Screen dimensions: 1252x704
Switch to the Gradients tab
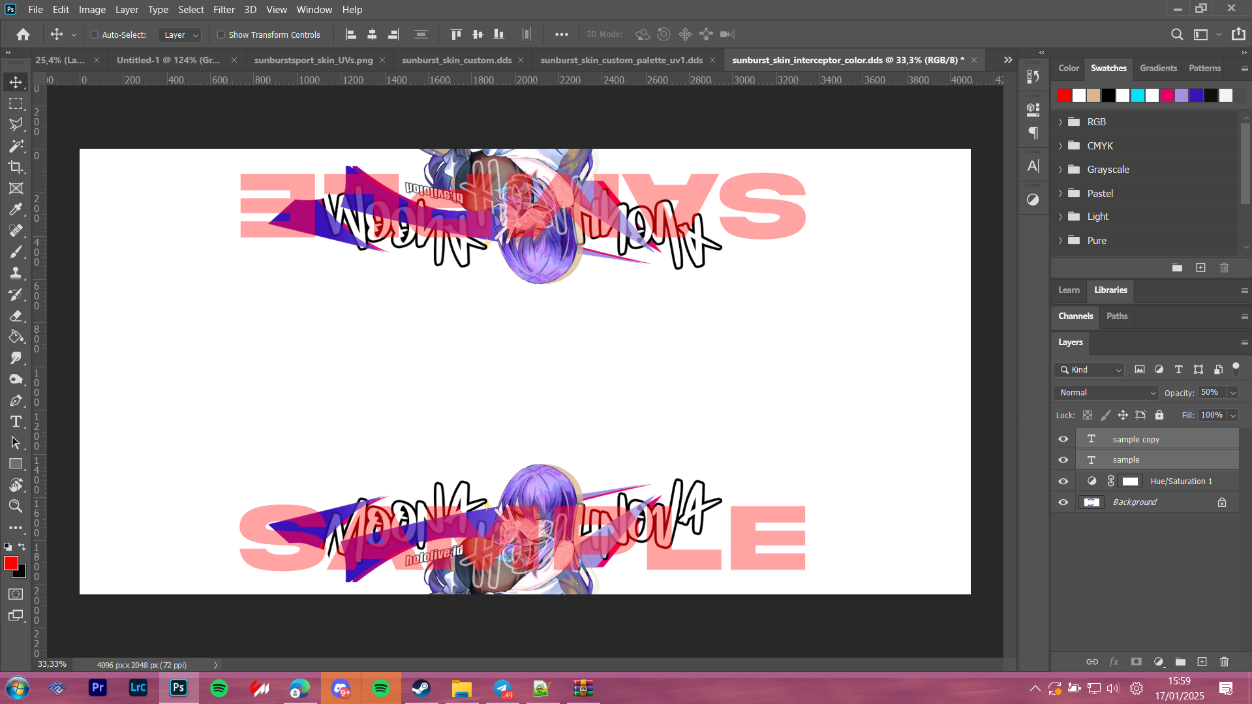coord(1158,68)
